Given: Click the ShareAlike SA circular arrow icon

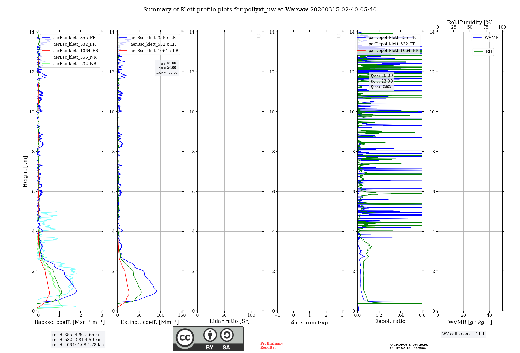Looking at the screenshot, I should [x=227, y=335].
